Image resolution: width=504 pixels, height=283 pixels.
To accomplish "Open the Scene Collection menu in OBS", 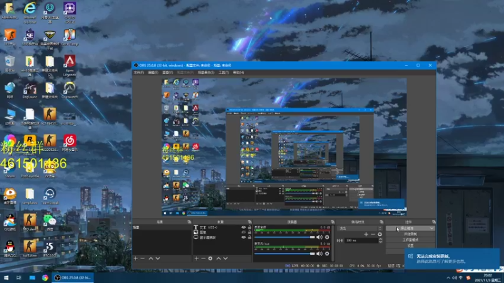I will tap(206, 72).
